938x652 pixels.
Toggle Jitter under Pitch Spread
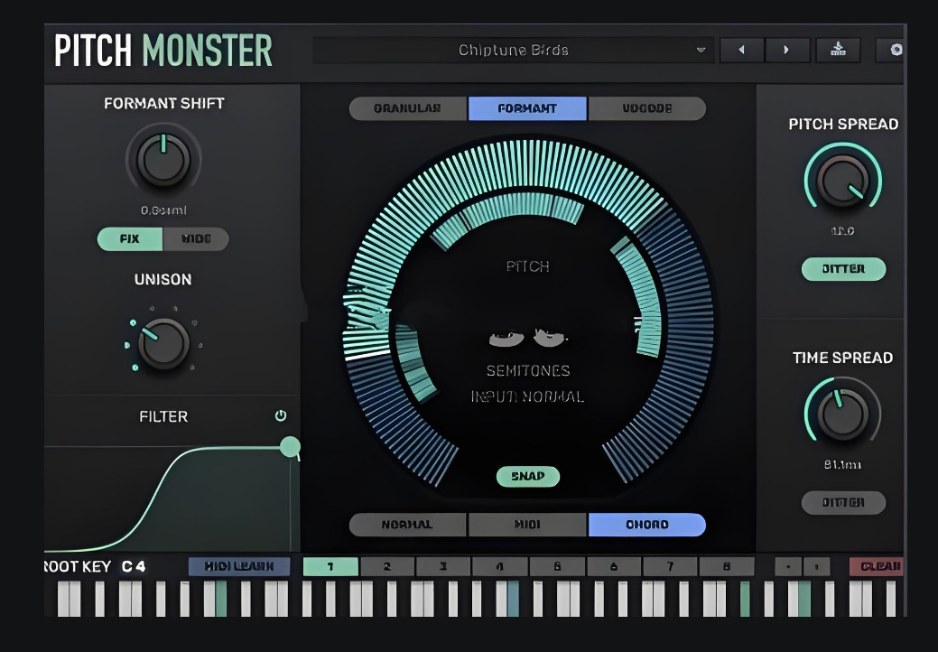coord(843,268)
